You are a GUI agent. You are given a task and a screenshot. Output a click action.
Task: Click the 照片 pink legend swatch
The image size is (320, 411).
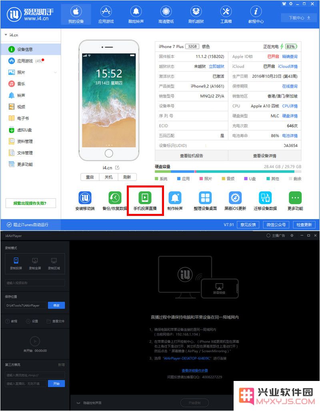pos(201,179)
